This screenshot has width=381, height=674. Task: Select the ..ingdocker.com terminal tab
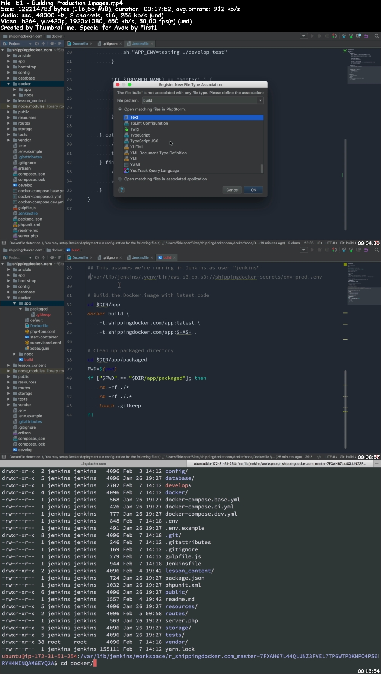coord(94,464)
